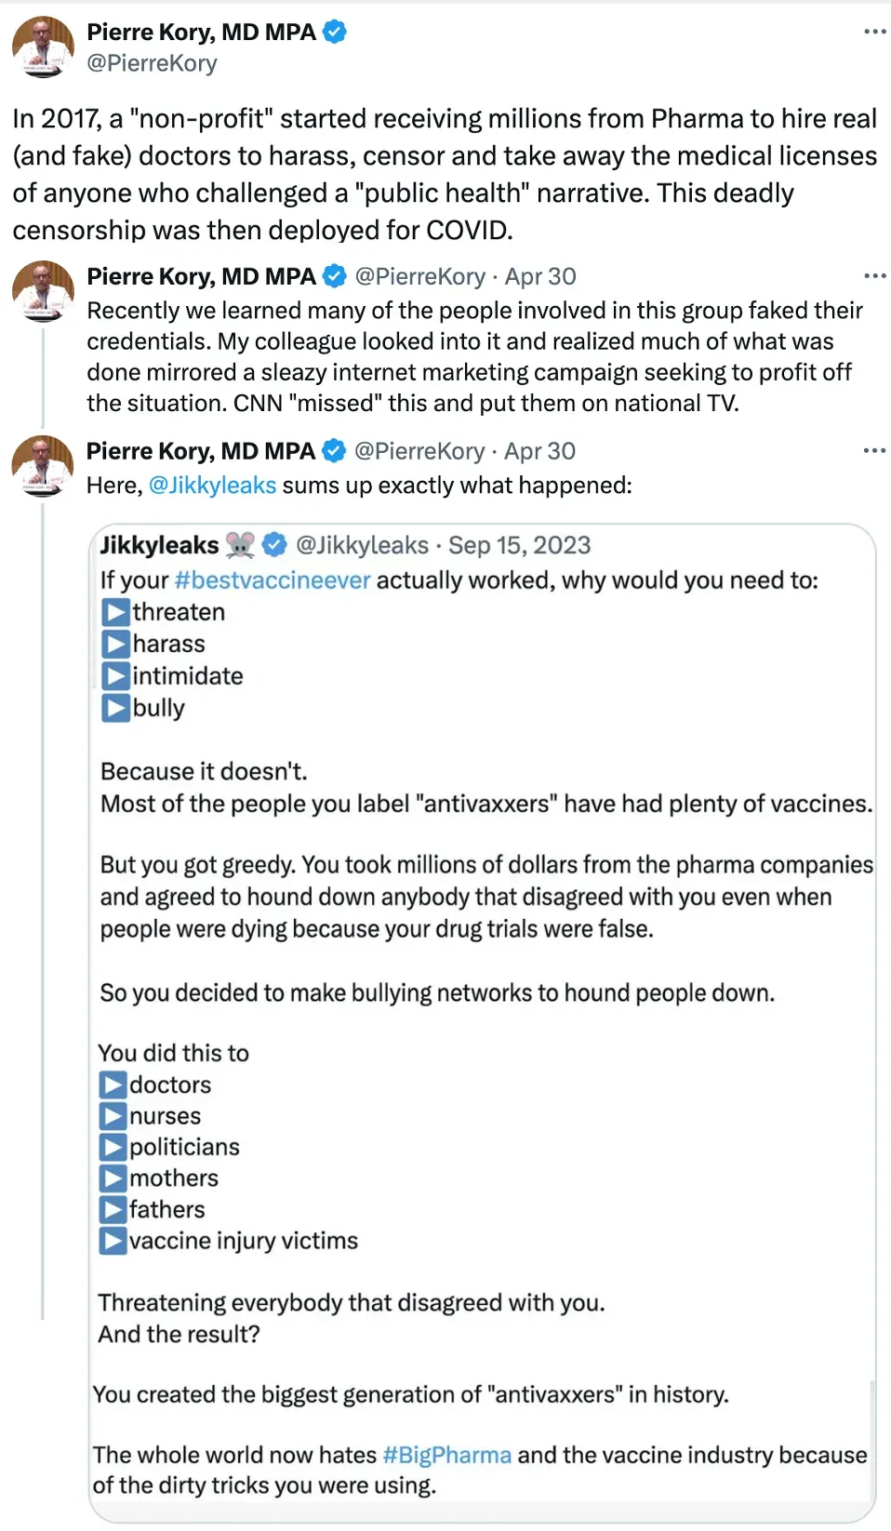Click the Apr 30 timestamp on first reply

click(x=540, y=276)
